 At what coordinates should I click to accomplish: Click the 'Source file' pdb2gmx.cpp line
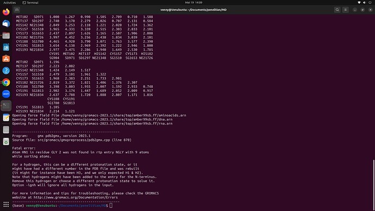(72, 140)
